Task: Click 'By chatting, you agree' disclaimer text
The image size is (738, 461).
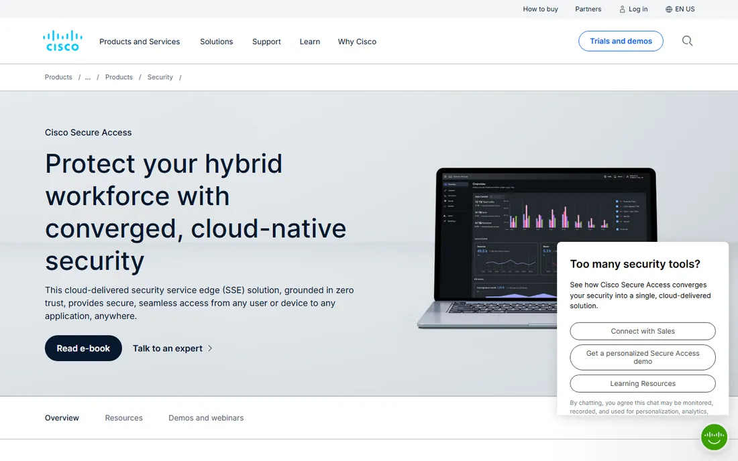Action: click(x=641, y=407)
